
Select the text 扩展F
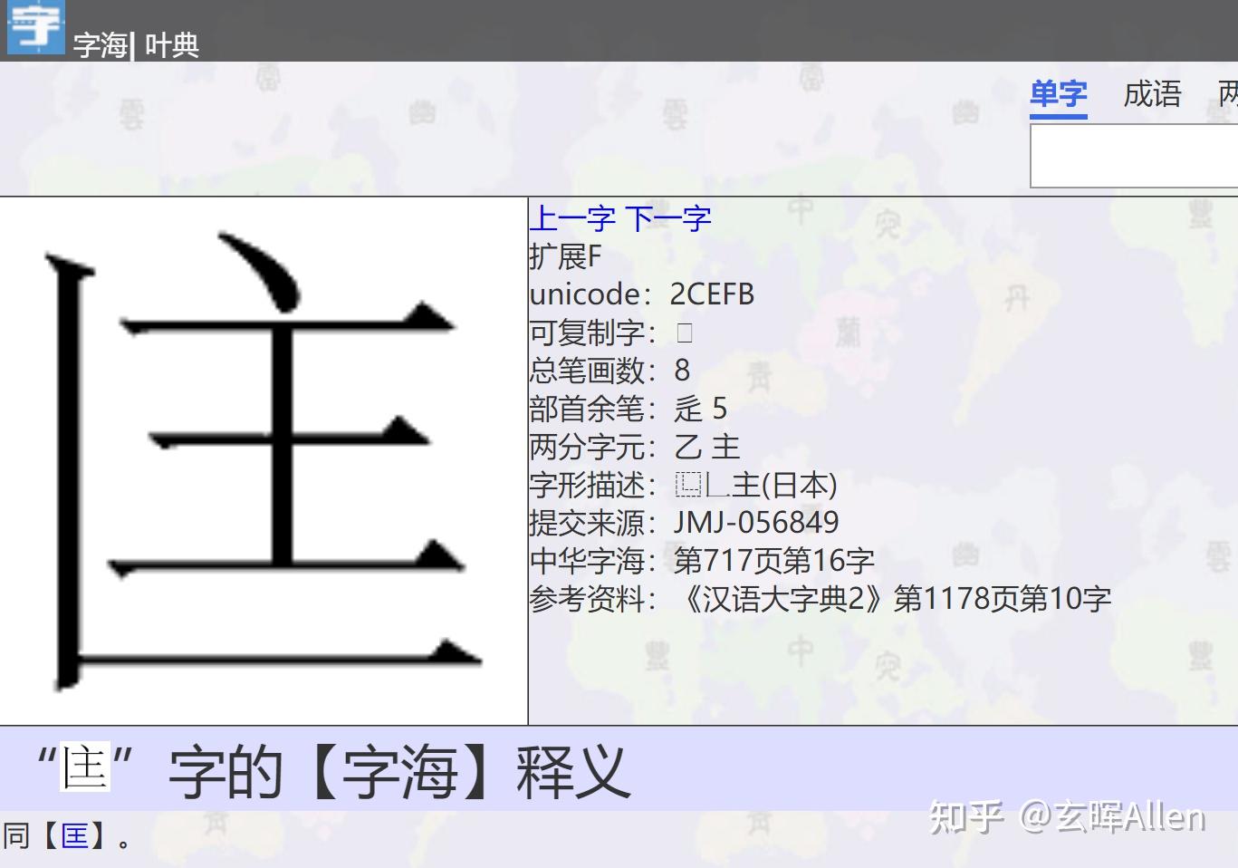tap(565, 256)
